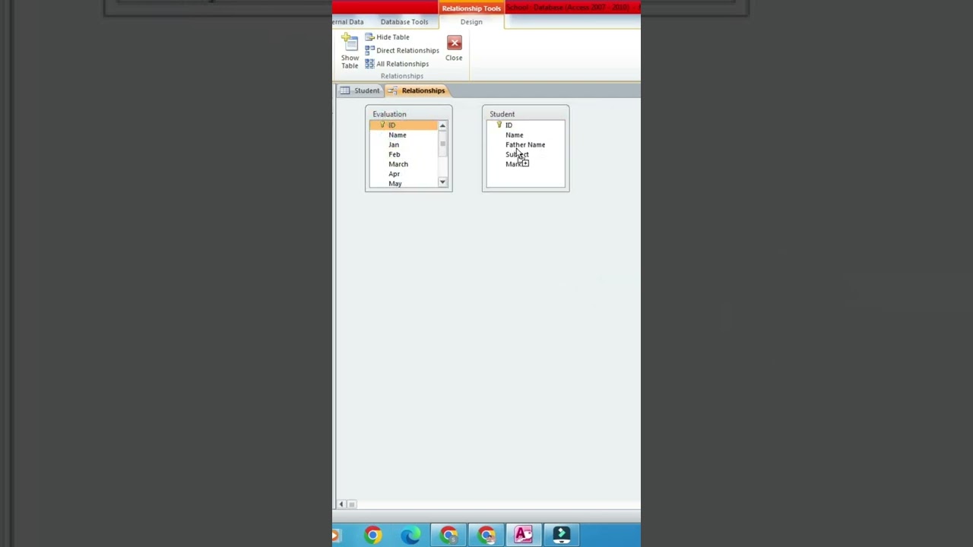The width and height of the screenshot is (973, 547).
Task: Click the red Close relationships button
Action: pos(454,48)
